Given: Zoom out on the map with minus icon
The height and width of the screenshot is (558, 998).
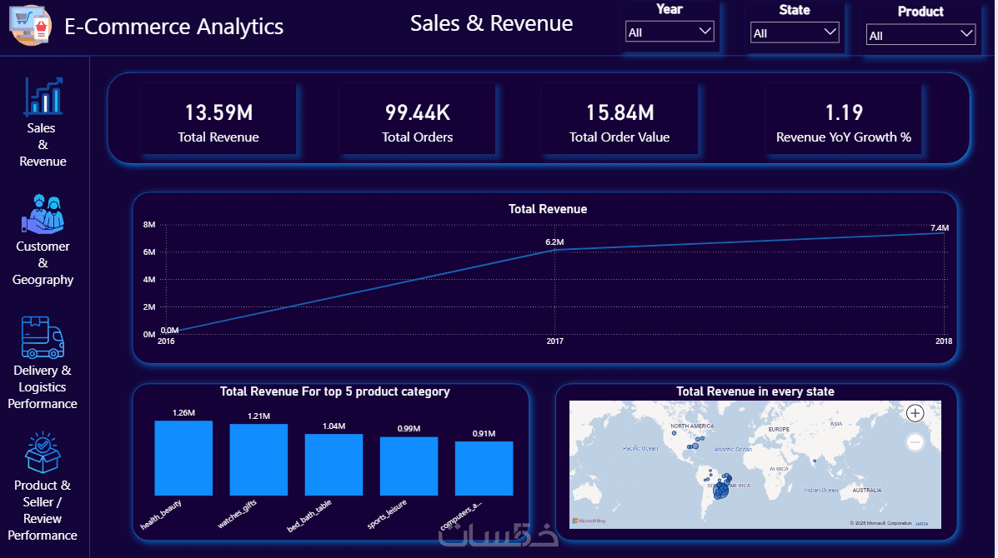Looking at the screenshot, I should coord(915,442).
